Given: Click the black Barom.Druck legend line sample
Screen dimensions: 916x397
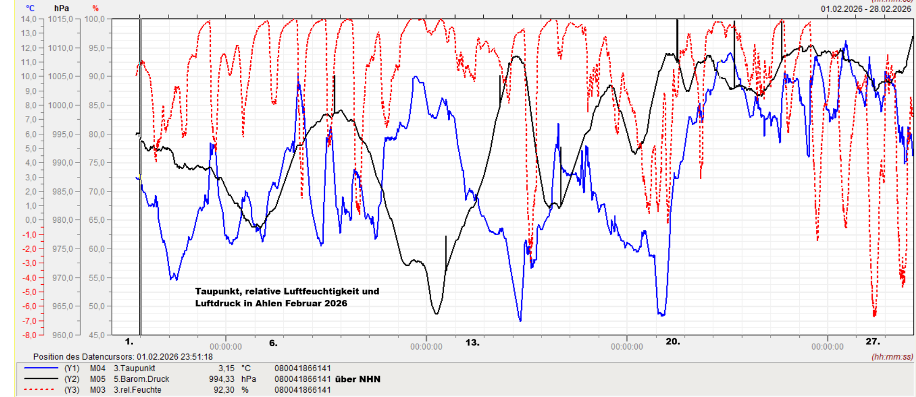Looking at the screenshot, I should coord(41,379).
